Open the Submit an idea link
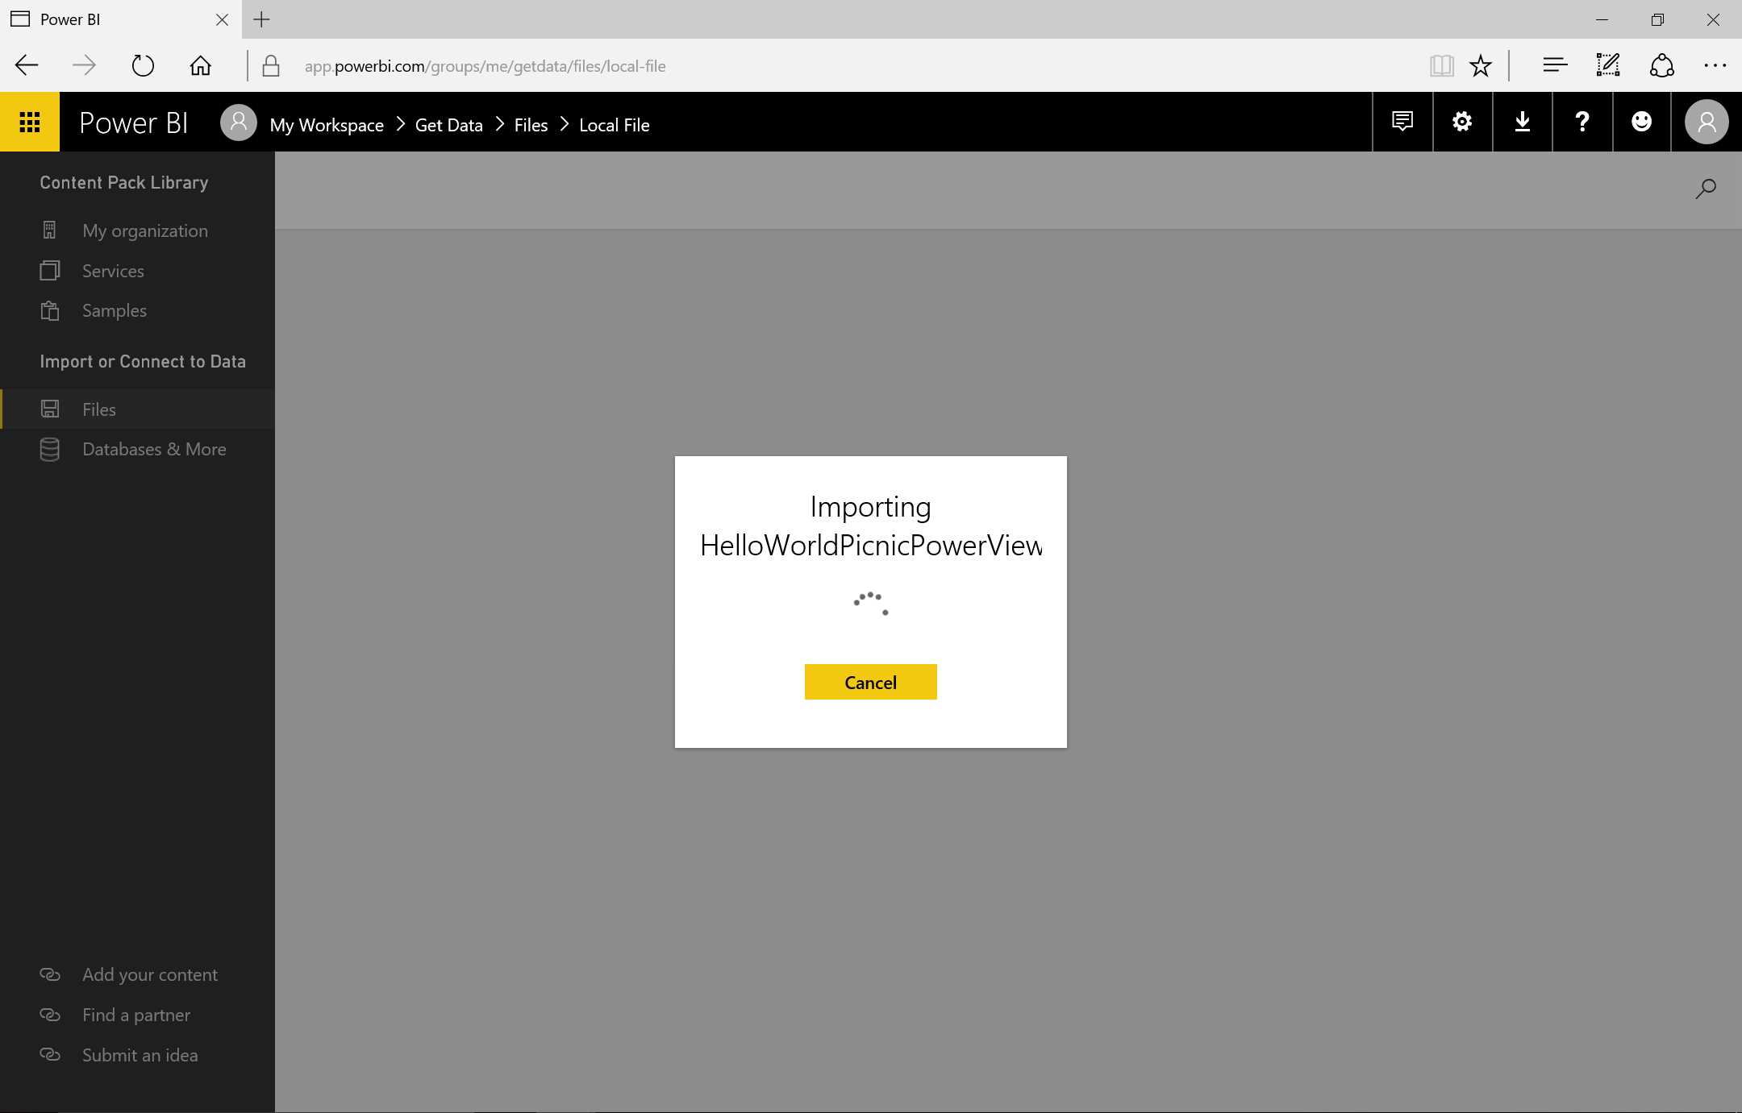Image resolution: width=1742 pixels, height=1113 pixels. pos(139,1054)
